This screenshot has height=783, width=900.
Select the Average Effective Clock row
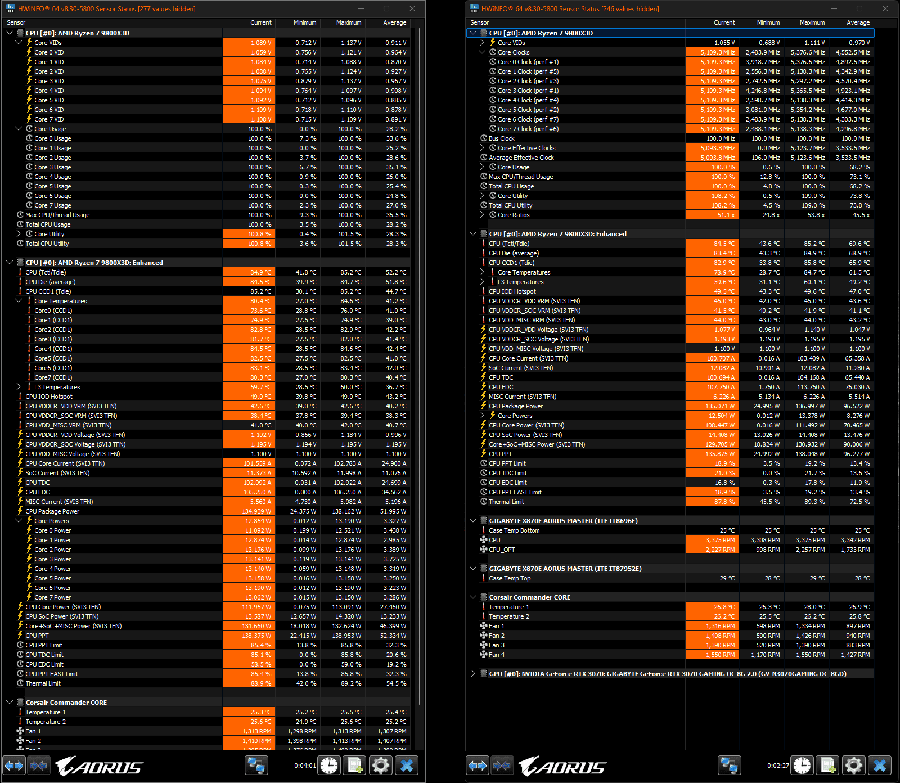670,157
